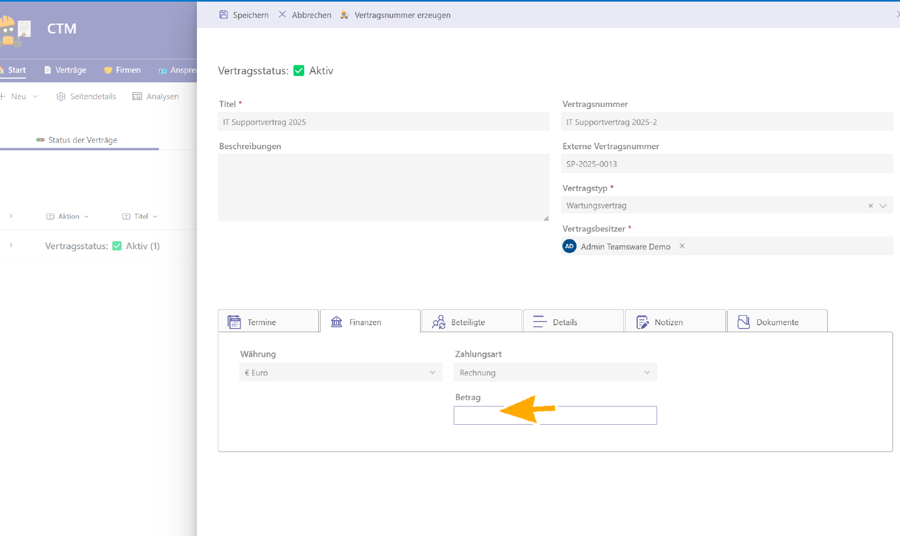Click the Notizen notepad icon

click(x=642, y=322)
